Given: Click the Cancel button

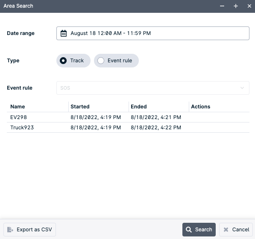Looking at the screenshot, I should (x=236, y=230).
